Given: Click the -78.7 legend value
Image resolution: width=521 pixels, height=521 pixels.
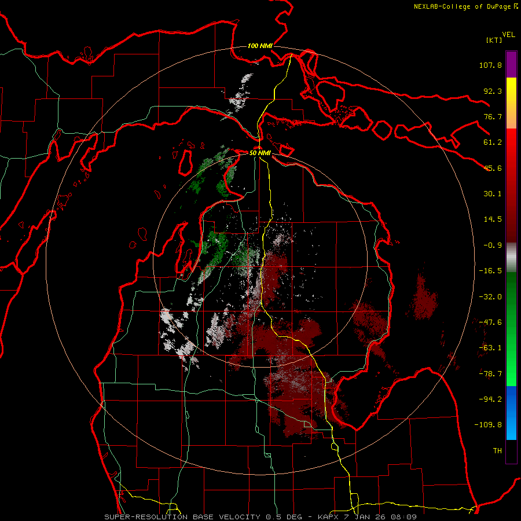Looking at the screenshot, I should tap(490, 374).
